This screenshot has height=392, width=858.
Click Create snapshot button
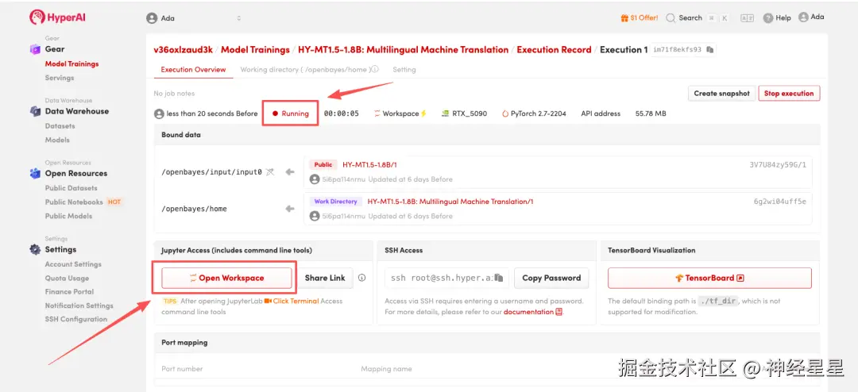[x=721, y=94]
